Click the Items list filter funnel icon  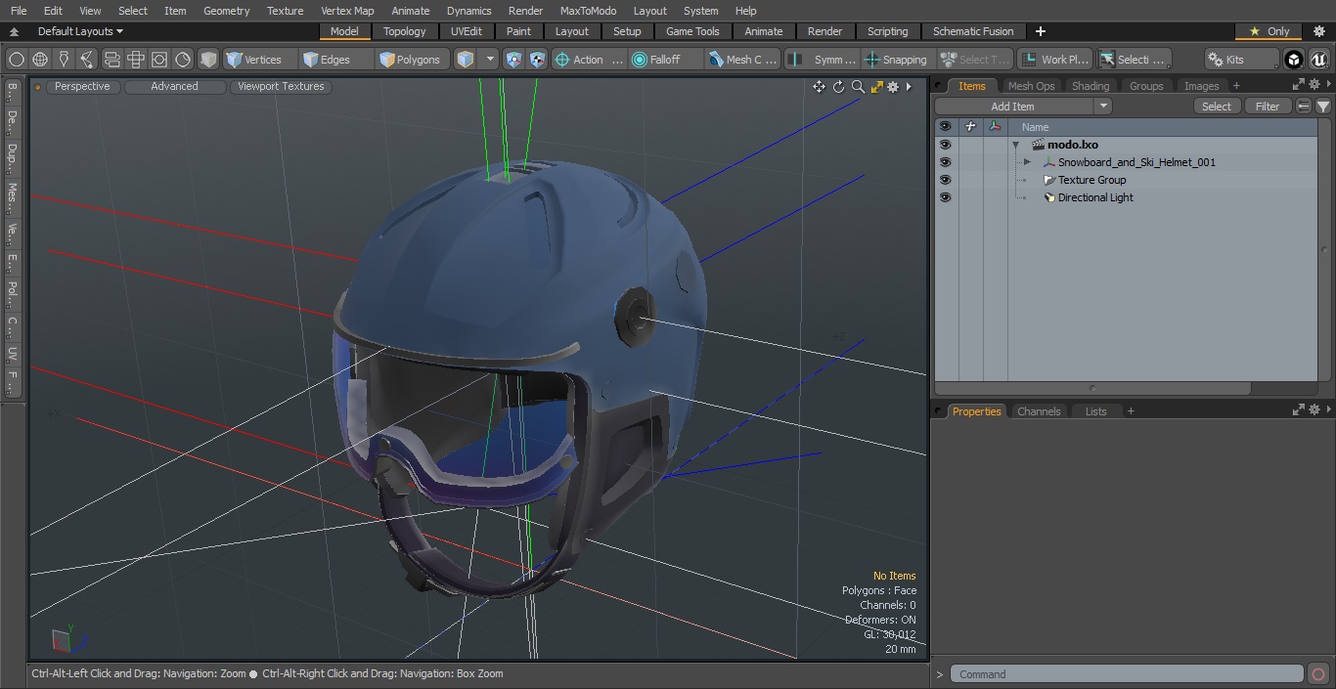coord(1322,107)
